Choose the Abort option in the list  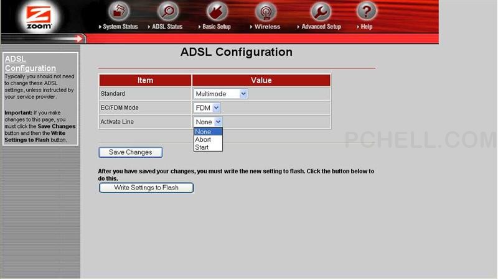[x=204, y=140]
